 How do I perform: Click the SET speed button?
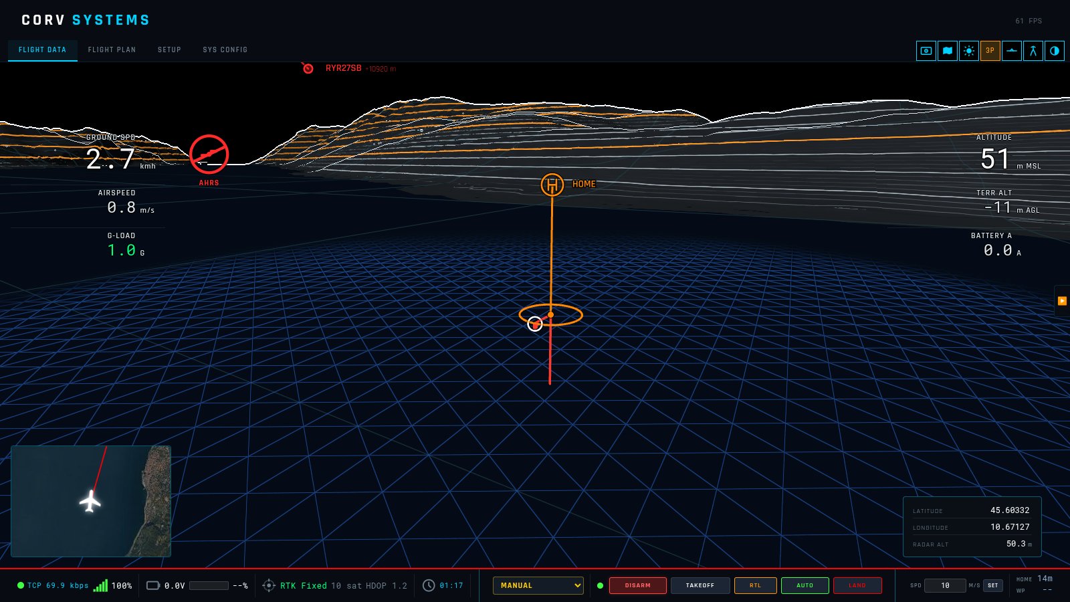(993, 585)
